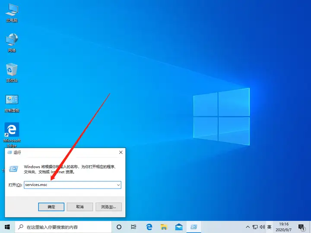
Task: Open the clock showing 19:16
Action: pyautogui.click(x=284, y=227)
